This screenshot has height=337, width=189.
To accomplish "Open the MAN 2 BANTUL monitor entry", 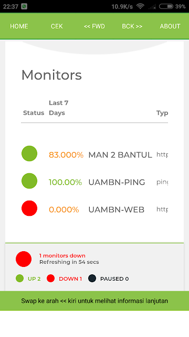I will 120,155.
